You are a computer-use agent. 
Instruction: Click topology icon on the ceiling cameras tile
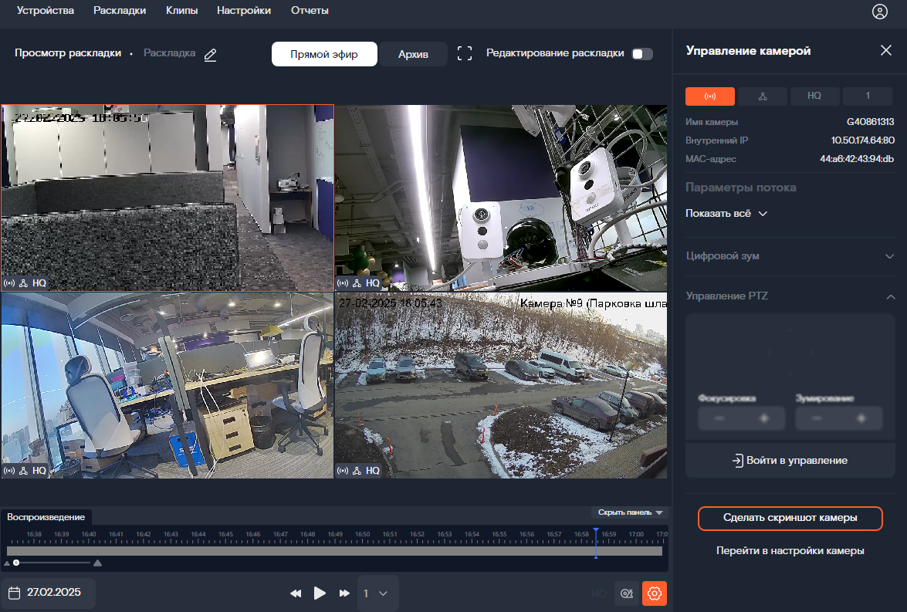point(357,283)
